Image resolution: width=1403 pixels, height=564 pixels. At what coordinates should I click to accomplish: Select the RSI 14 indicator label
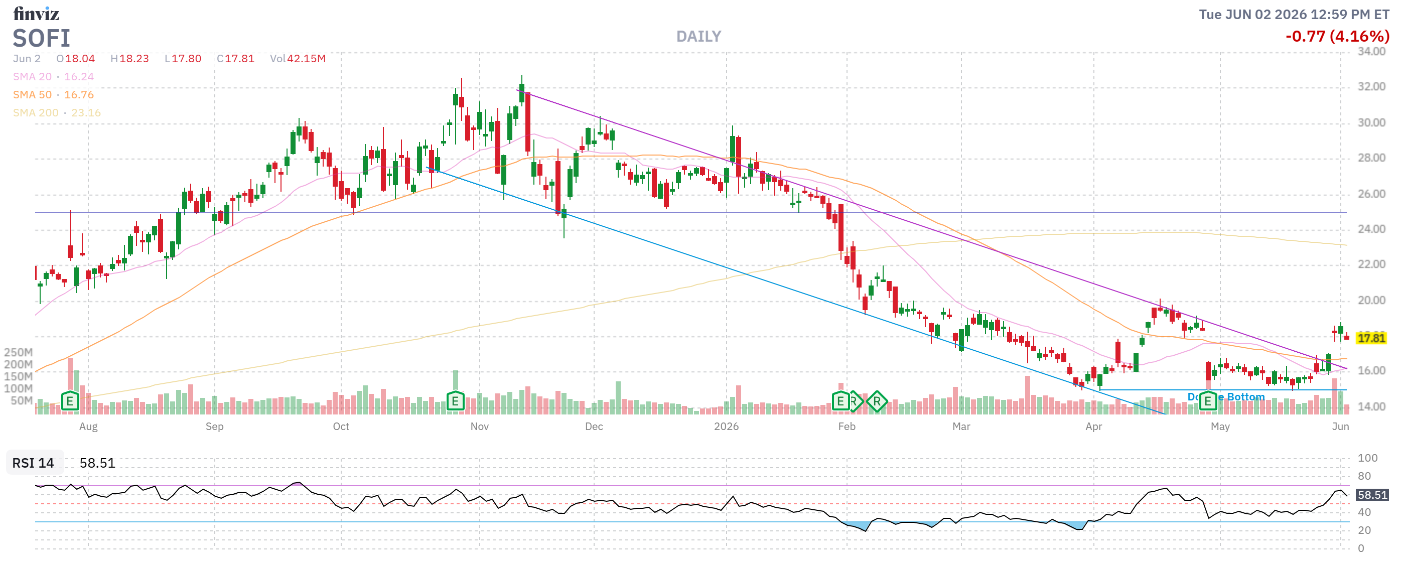tap(33, 463)
